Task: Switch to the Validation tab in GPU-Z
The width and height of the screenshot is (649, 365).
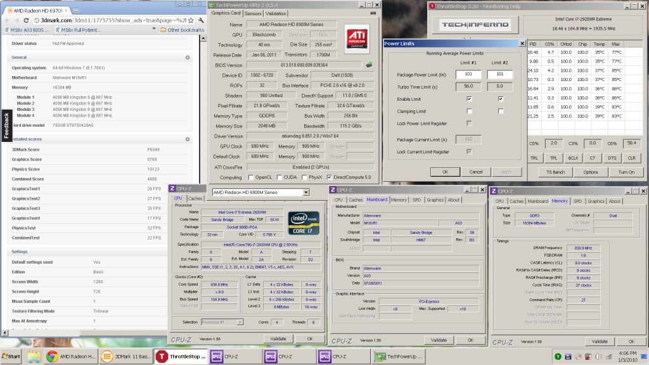Action: click(276, 14)
